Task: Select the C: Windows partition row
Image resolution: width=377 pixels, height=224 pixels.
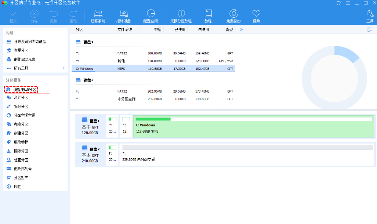Action: point(153,69)
